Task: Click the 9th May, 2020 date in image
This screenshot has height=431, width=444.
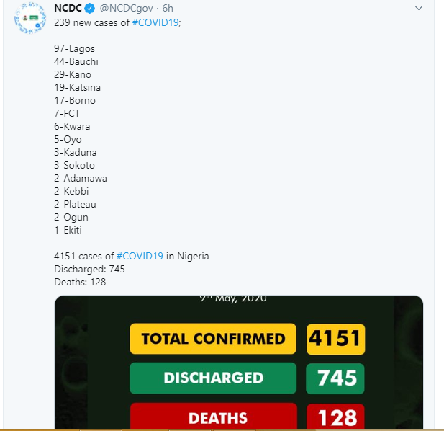Action: (233, 298)
